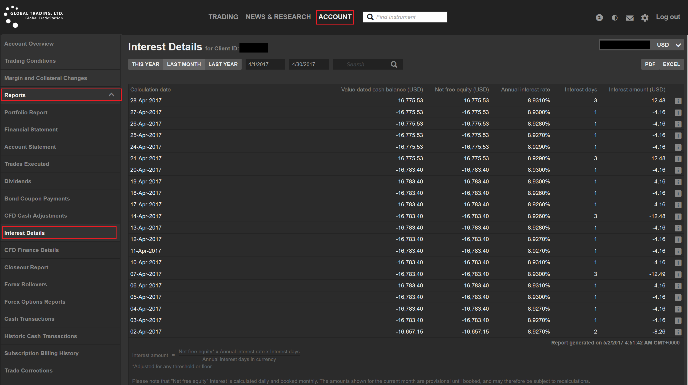
Task: Click Log out link
Action: pos(668,17)
